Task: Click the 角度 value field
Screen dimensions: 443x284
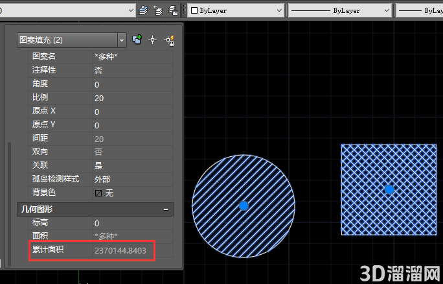Action: pos(133,84)
